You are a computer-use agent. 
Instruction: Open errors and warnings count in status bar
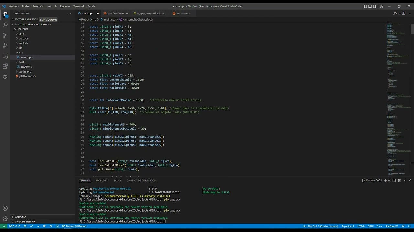[15, 226]
